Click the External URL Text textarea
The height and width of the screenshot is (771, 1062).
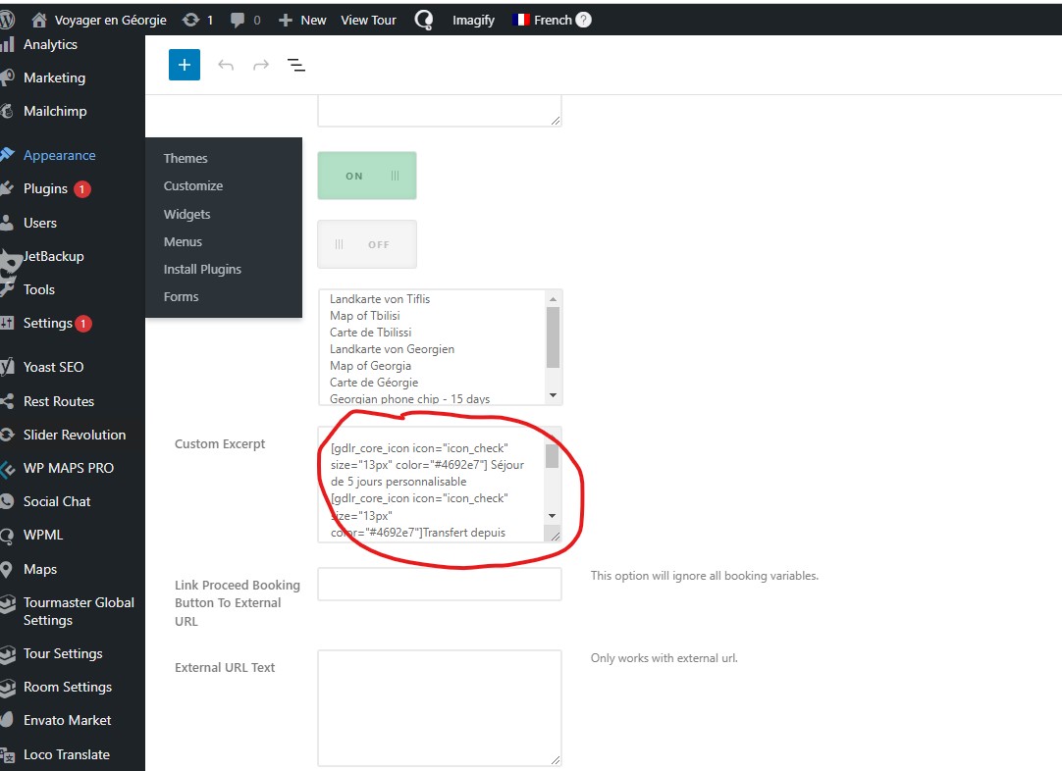coord(440,709)
